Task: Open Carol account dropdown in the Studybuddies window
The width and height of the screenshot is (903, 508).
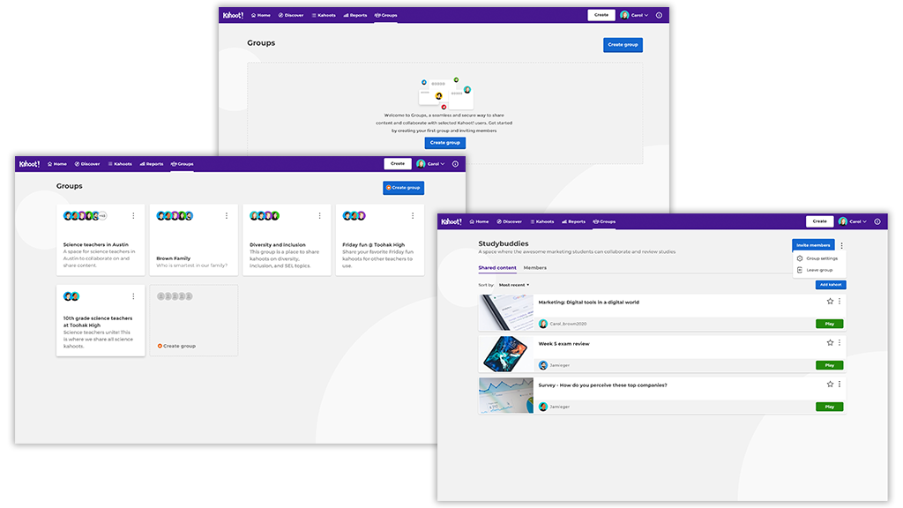Action: coord(853,221)
